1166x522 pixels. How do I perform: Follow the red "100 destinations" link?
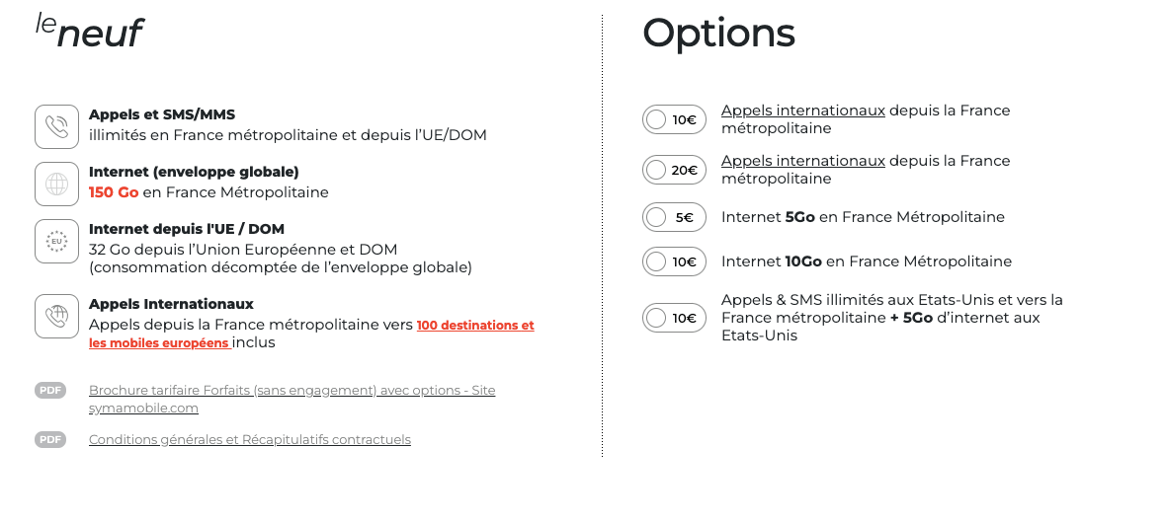tap(474, 326)
